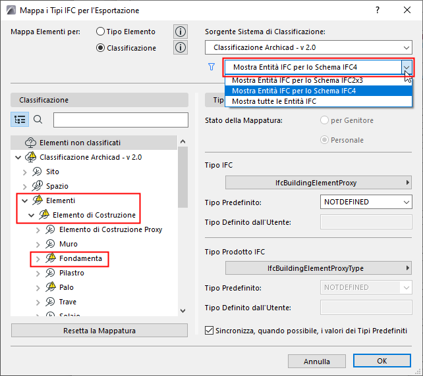The image size is (423, 376).
Task: Close the dialog with the X button
Action: pos(407,11)
